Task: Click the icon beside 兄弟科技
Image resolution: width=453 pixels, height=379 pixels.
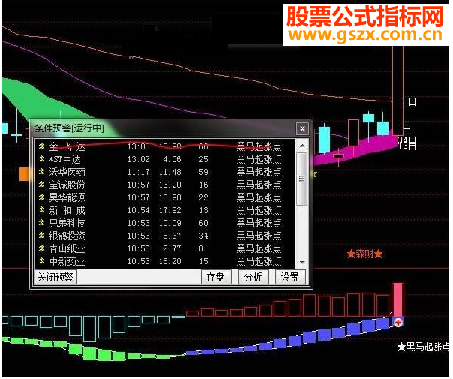Action: point(42,223)
